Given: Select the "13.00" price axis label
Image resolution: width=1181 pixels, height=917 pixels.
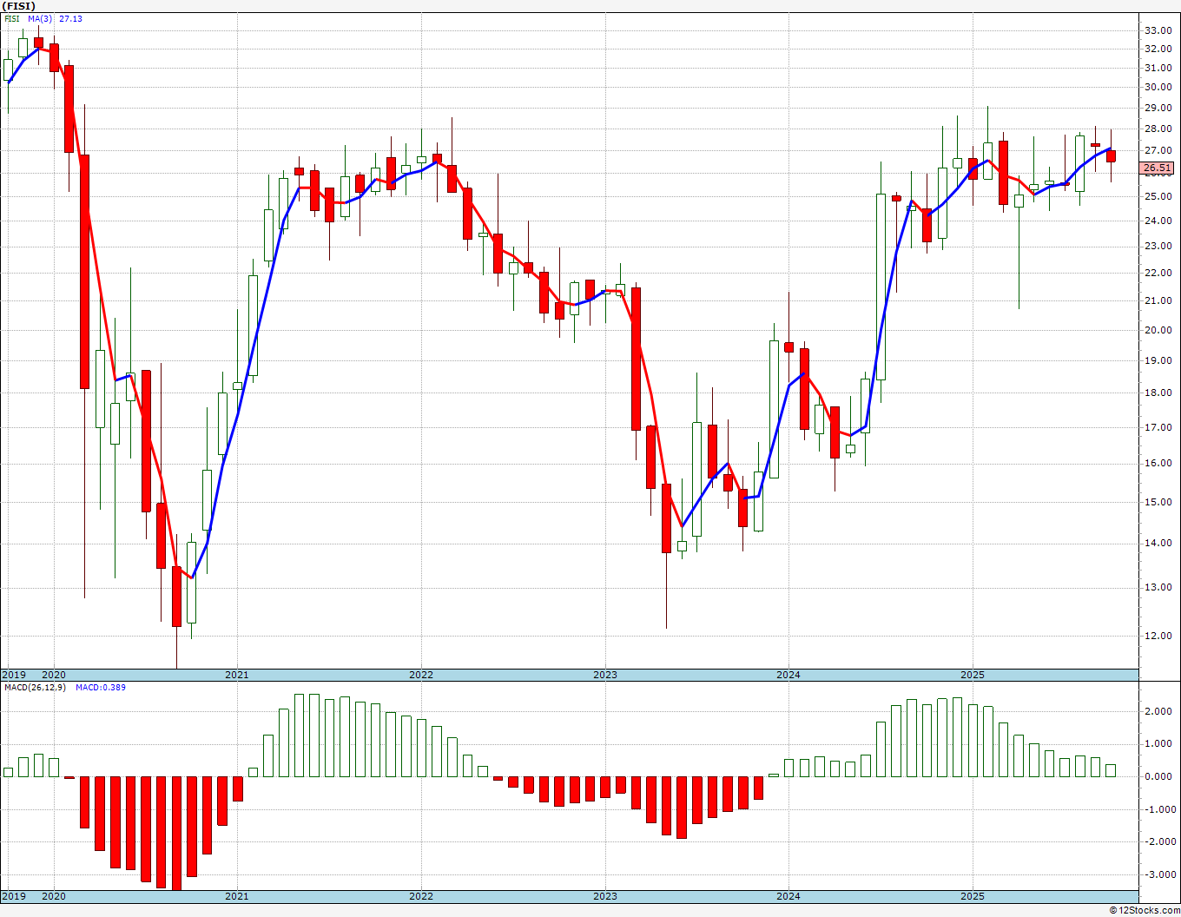Looking at the screenshot, I should coord(1158,588).
